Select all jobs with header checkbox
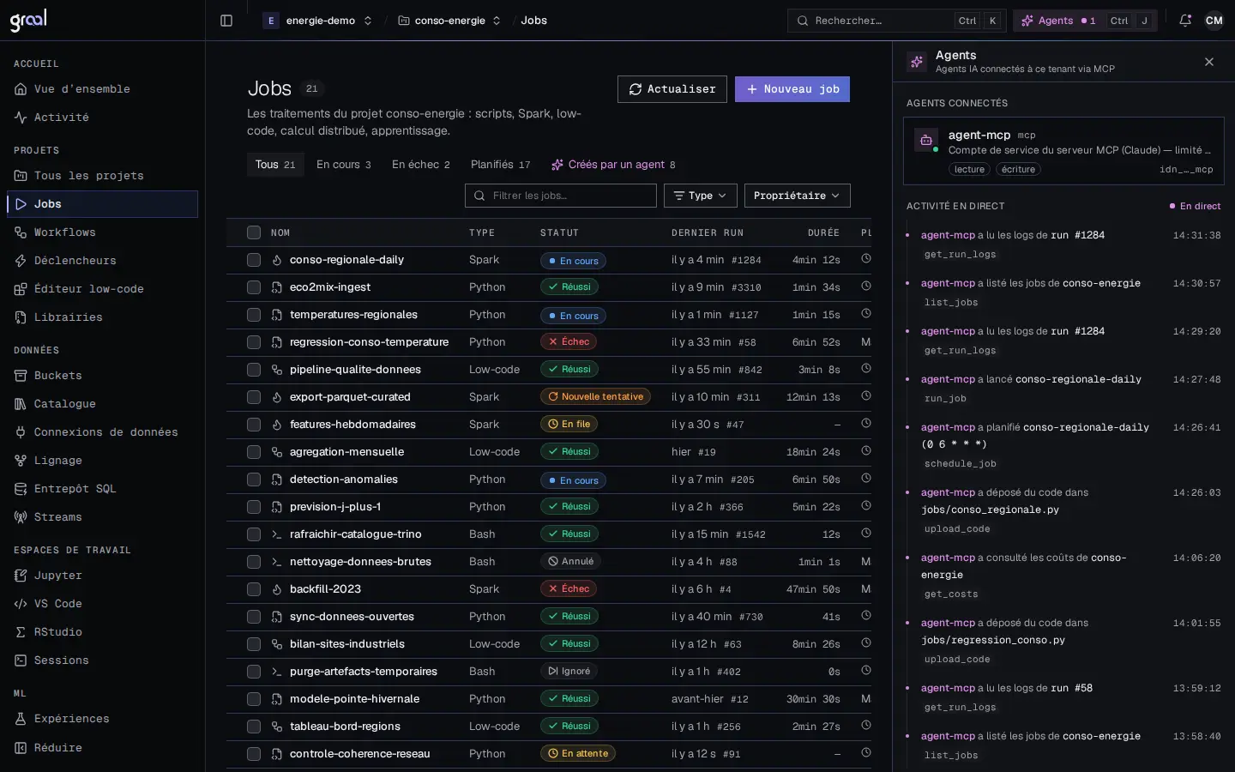1235x772 pixels. tap(254, 232)
